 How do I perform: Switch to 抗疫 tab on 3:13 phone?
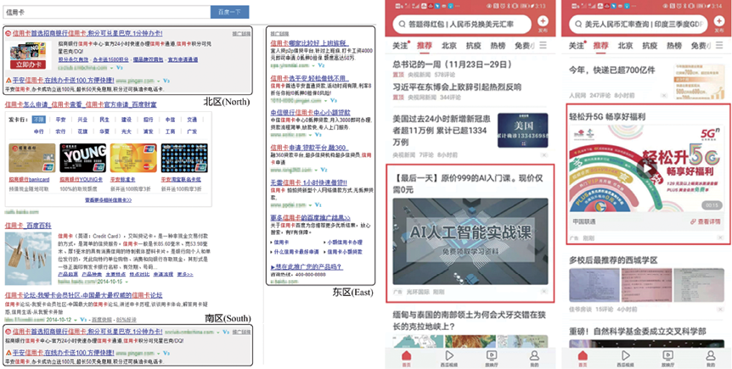click(x=473, y=46)
